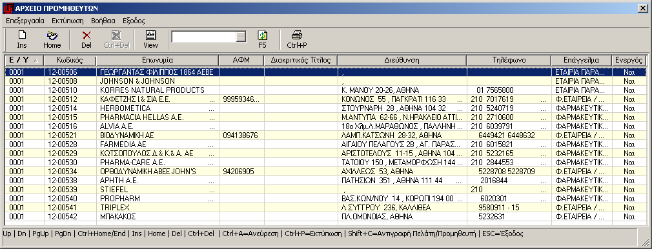Sort by the Διεύθυνση column header
This screenshot has height=249, width=652.
[402, 60]
